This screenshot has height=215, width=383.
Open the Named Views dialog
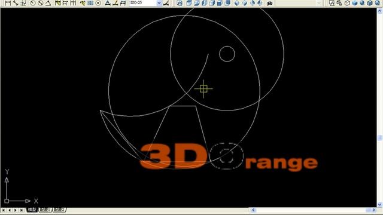pos(180,3)
